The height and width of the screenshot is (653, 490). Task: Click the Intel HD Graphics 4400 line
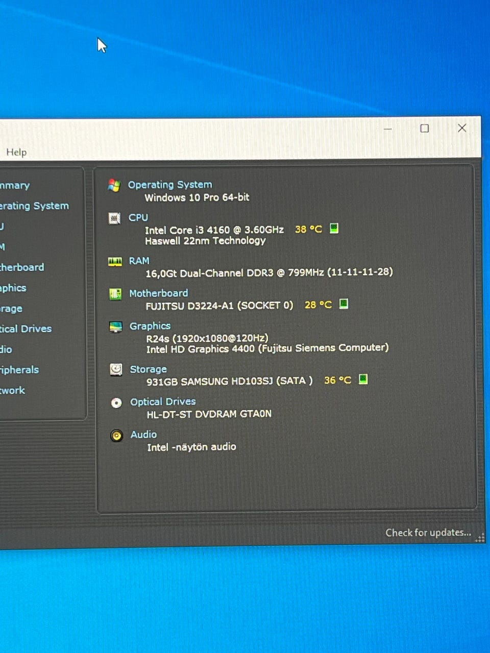coord(267,348)
